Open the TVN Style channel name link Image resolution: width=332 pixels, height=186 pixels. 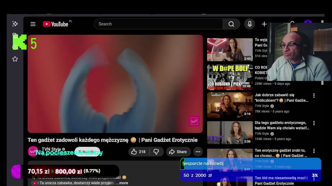pos(51,149)
